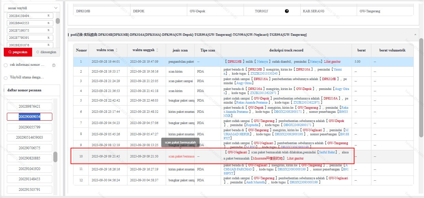Select order number 200289876421 in list
Viewport: 424px width, 198px height.
29,106
